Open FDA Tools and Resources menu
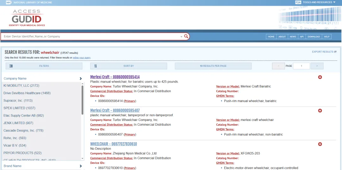 (319, 3)
